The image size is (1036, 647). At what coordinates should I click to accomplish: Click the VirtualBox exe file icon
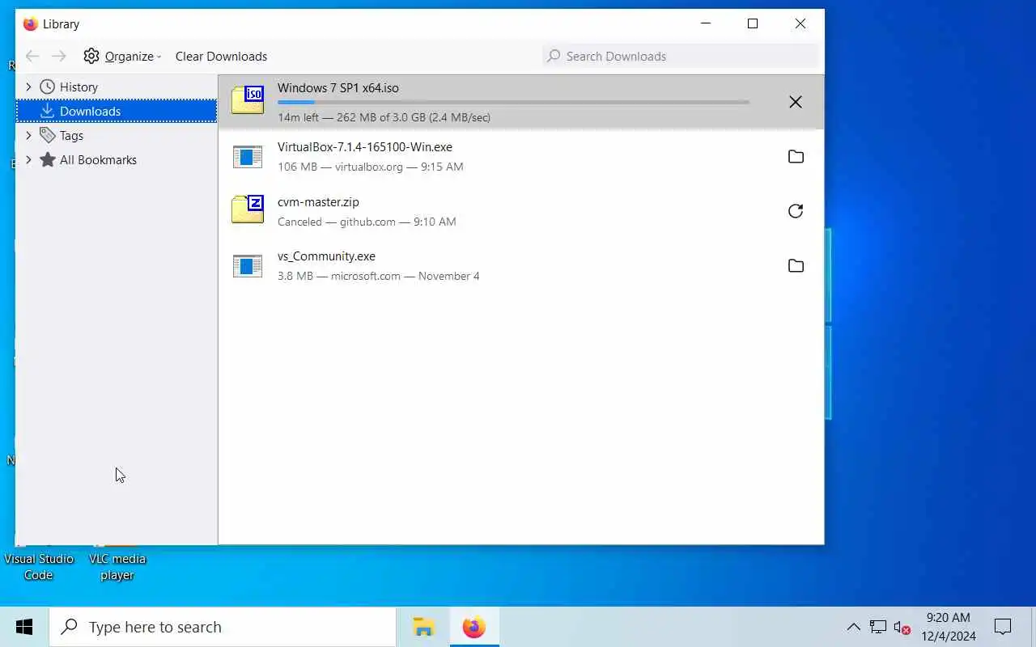(x=248, y=156)
